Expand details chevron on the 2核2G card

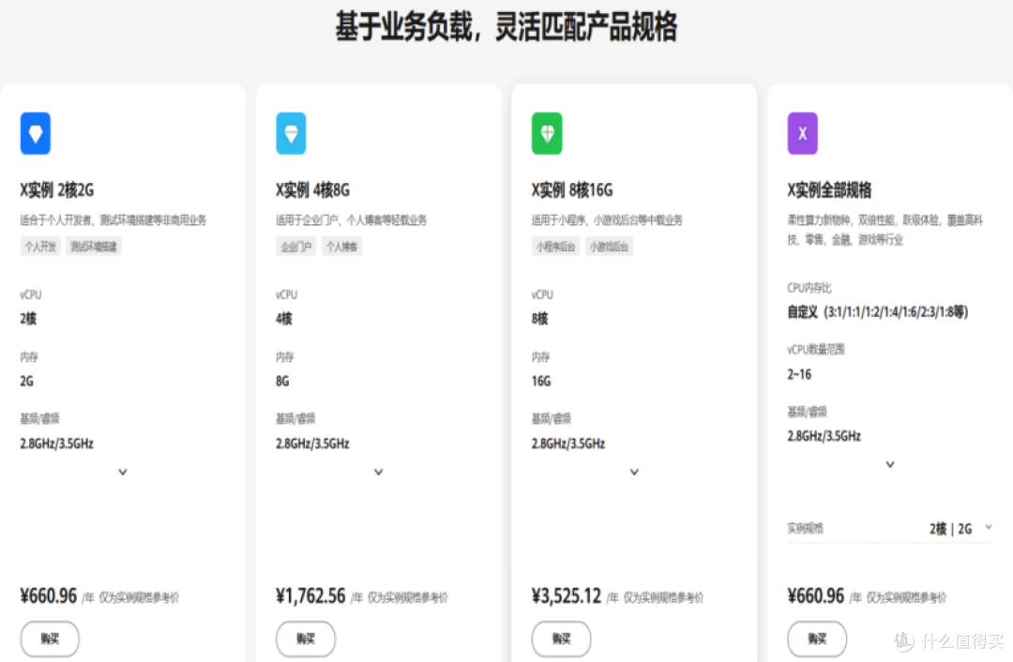[123, 472]
